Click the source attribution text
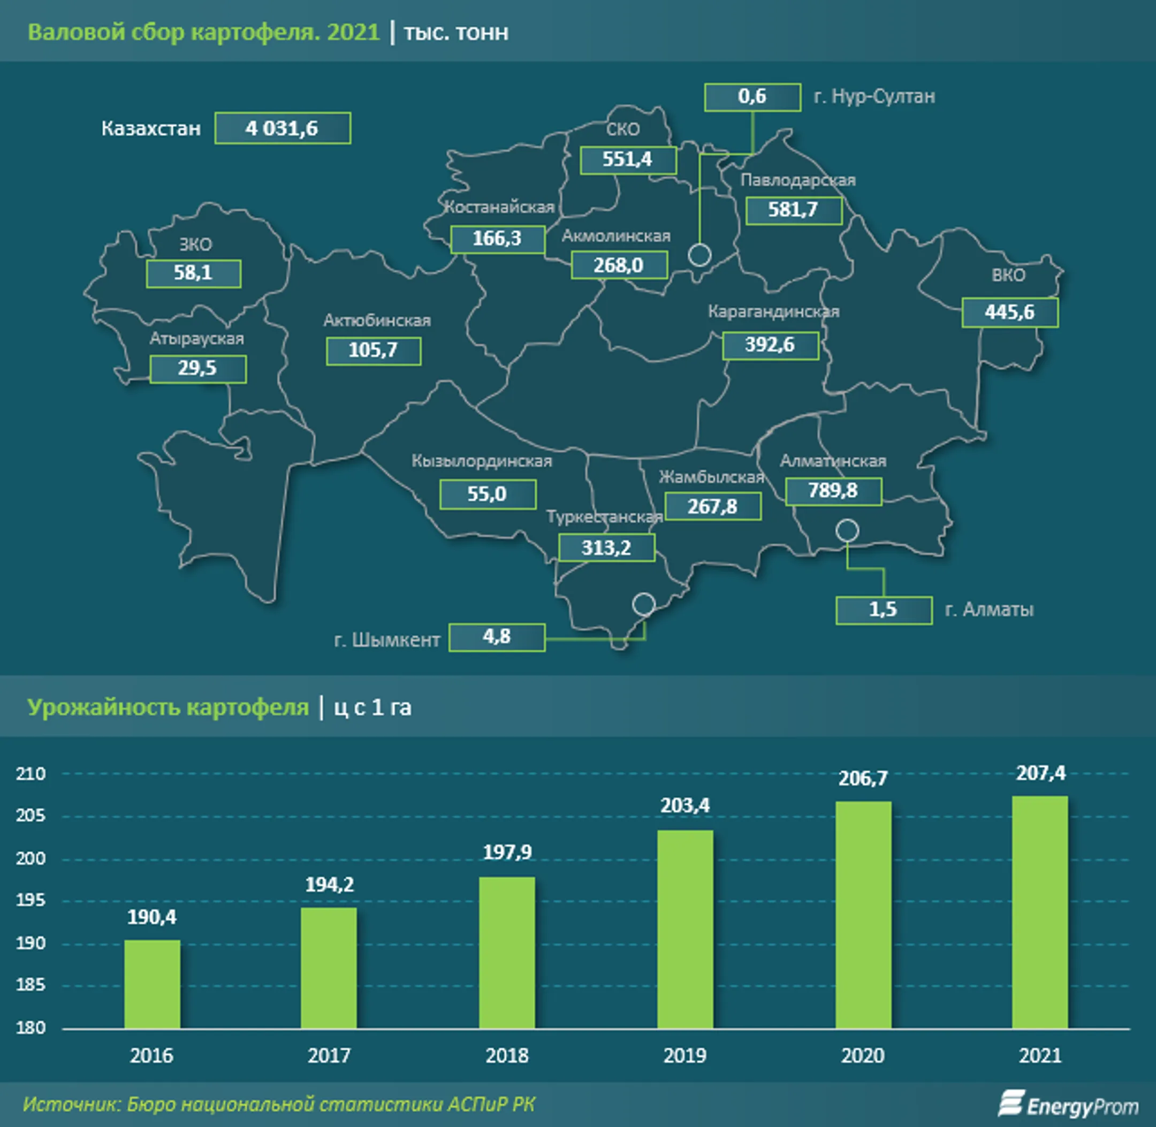This screenshot has height=1127, width=1156. pyautogui.click(x=279, y=1105)
